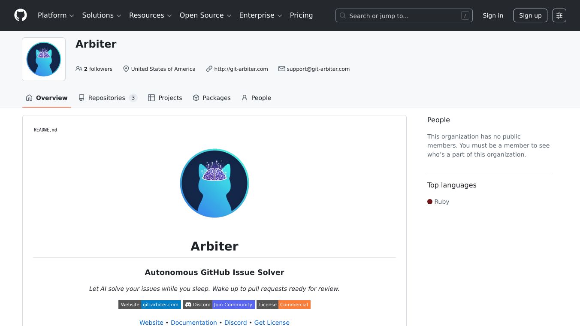Screen dimensions: 580x326
Task: Open the People section icon
Action: click(244, 98)
